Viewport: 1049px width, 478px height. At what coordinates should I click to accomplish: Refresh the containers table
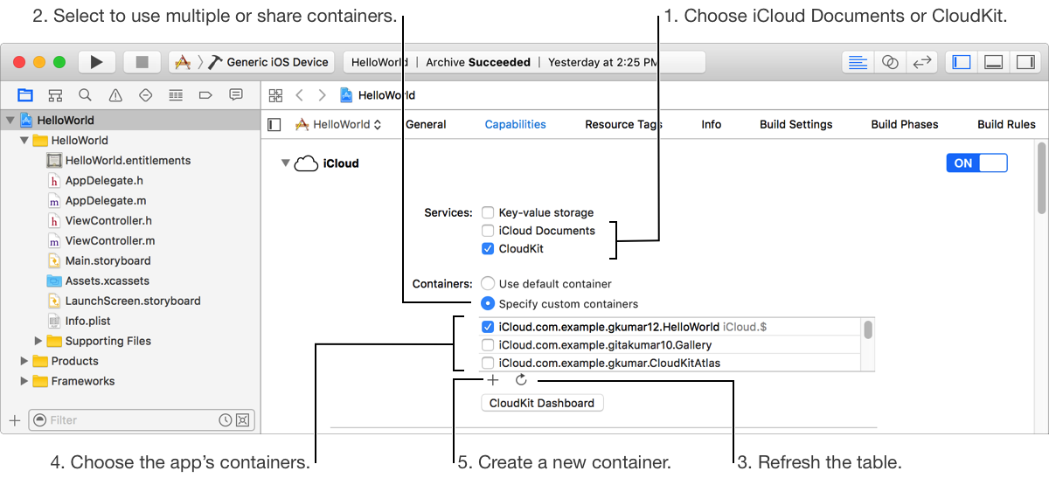click(521, 379)
